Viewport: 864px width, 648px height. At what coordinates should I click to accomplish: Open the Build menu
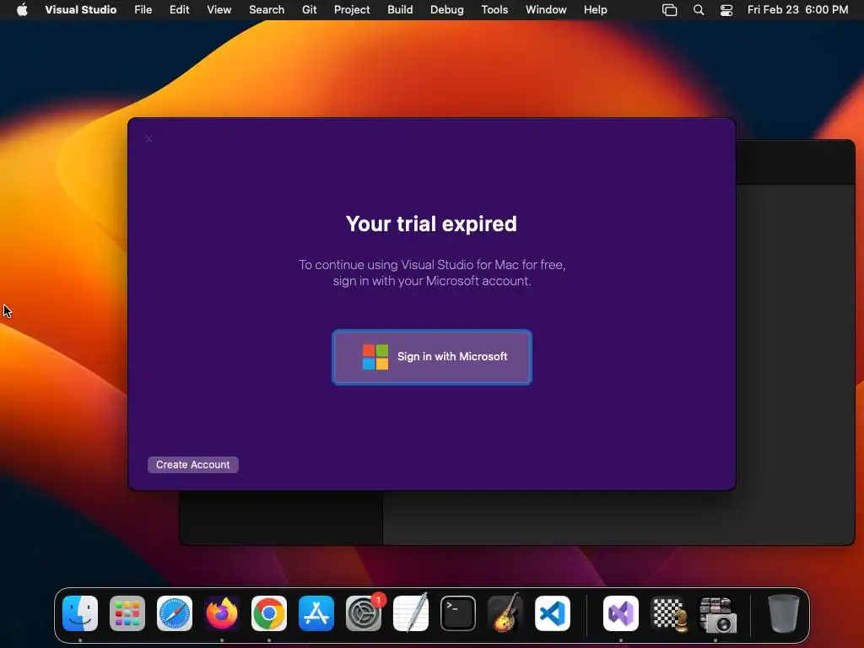[400, 9]
